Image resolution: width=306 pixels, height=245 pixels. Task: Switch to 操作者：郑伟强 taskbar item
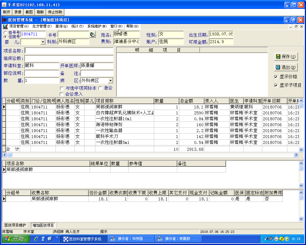[x=131, y=239]
